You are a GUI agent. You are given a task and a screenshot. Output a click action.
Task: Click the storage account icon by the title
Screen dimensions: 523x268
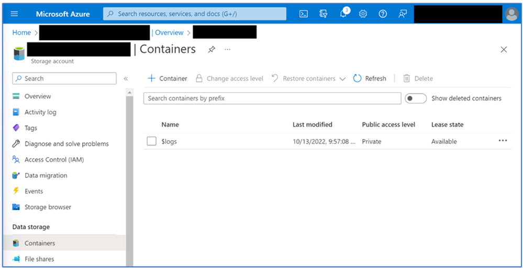coord(19,54)
